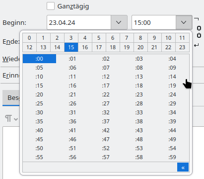The image size is (204, 179).
Task: Select hour 22
Action: coord(168,47)
